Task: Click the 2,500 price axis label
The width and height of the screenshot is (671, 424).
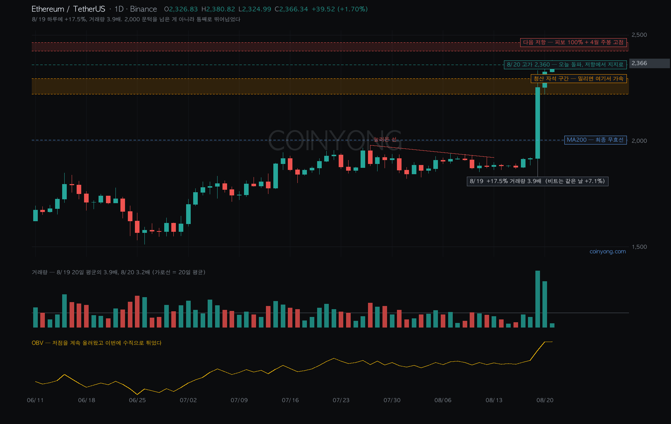Action: 639,35
